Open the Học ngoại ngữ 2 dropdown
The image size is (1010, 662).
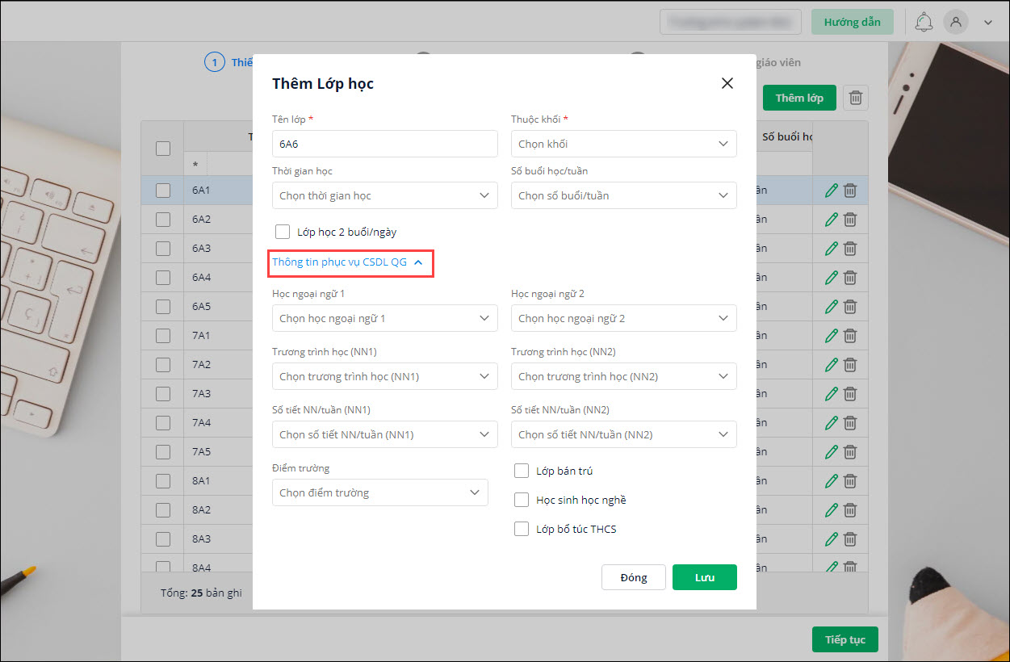click(x=624, y=318)
